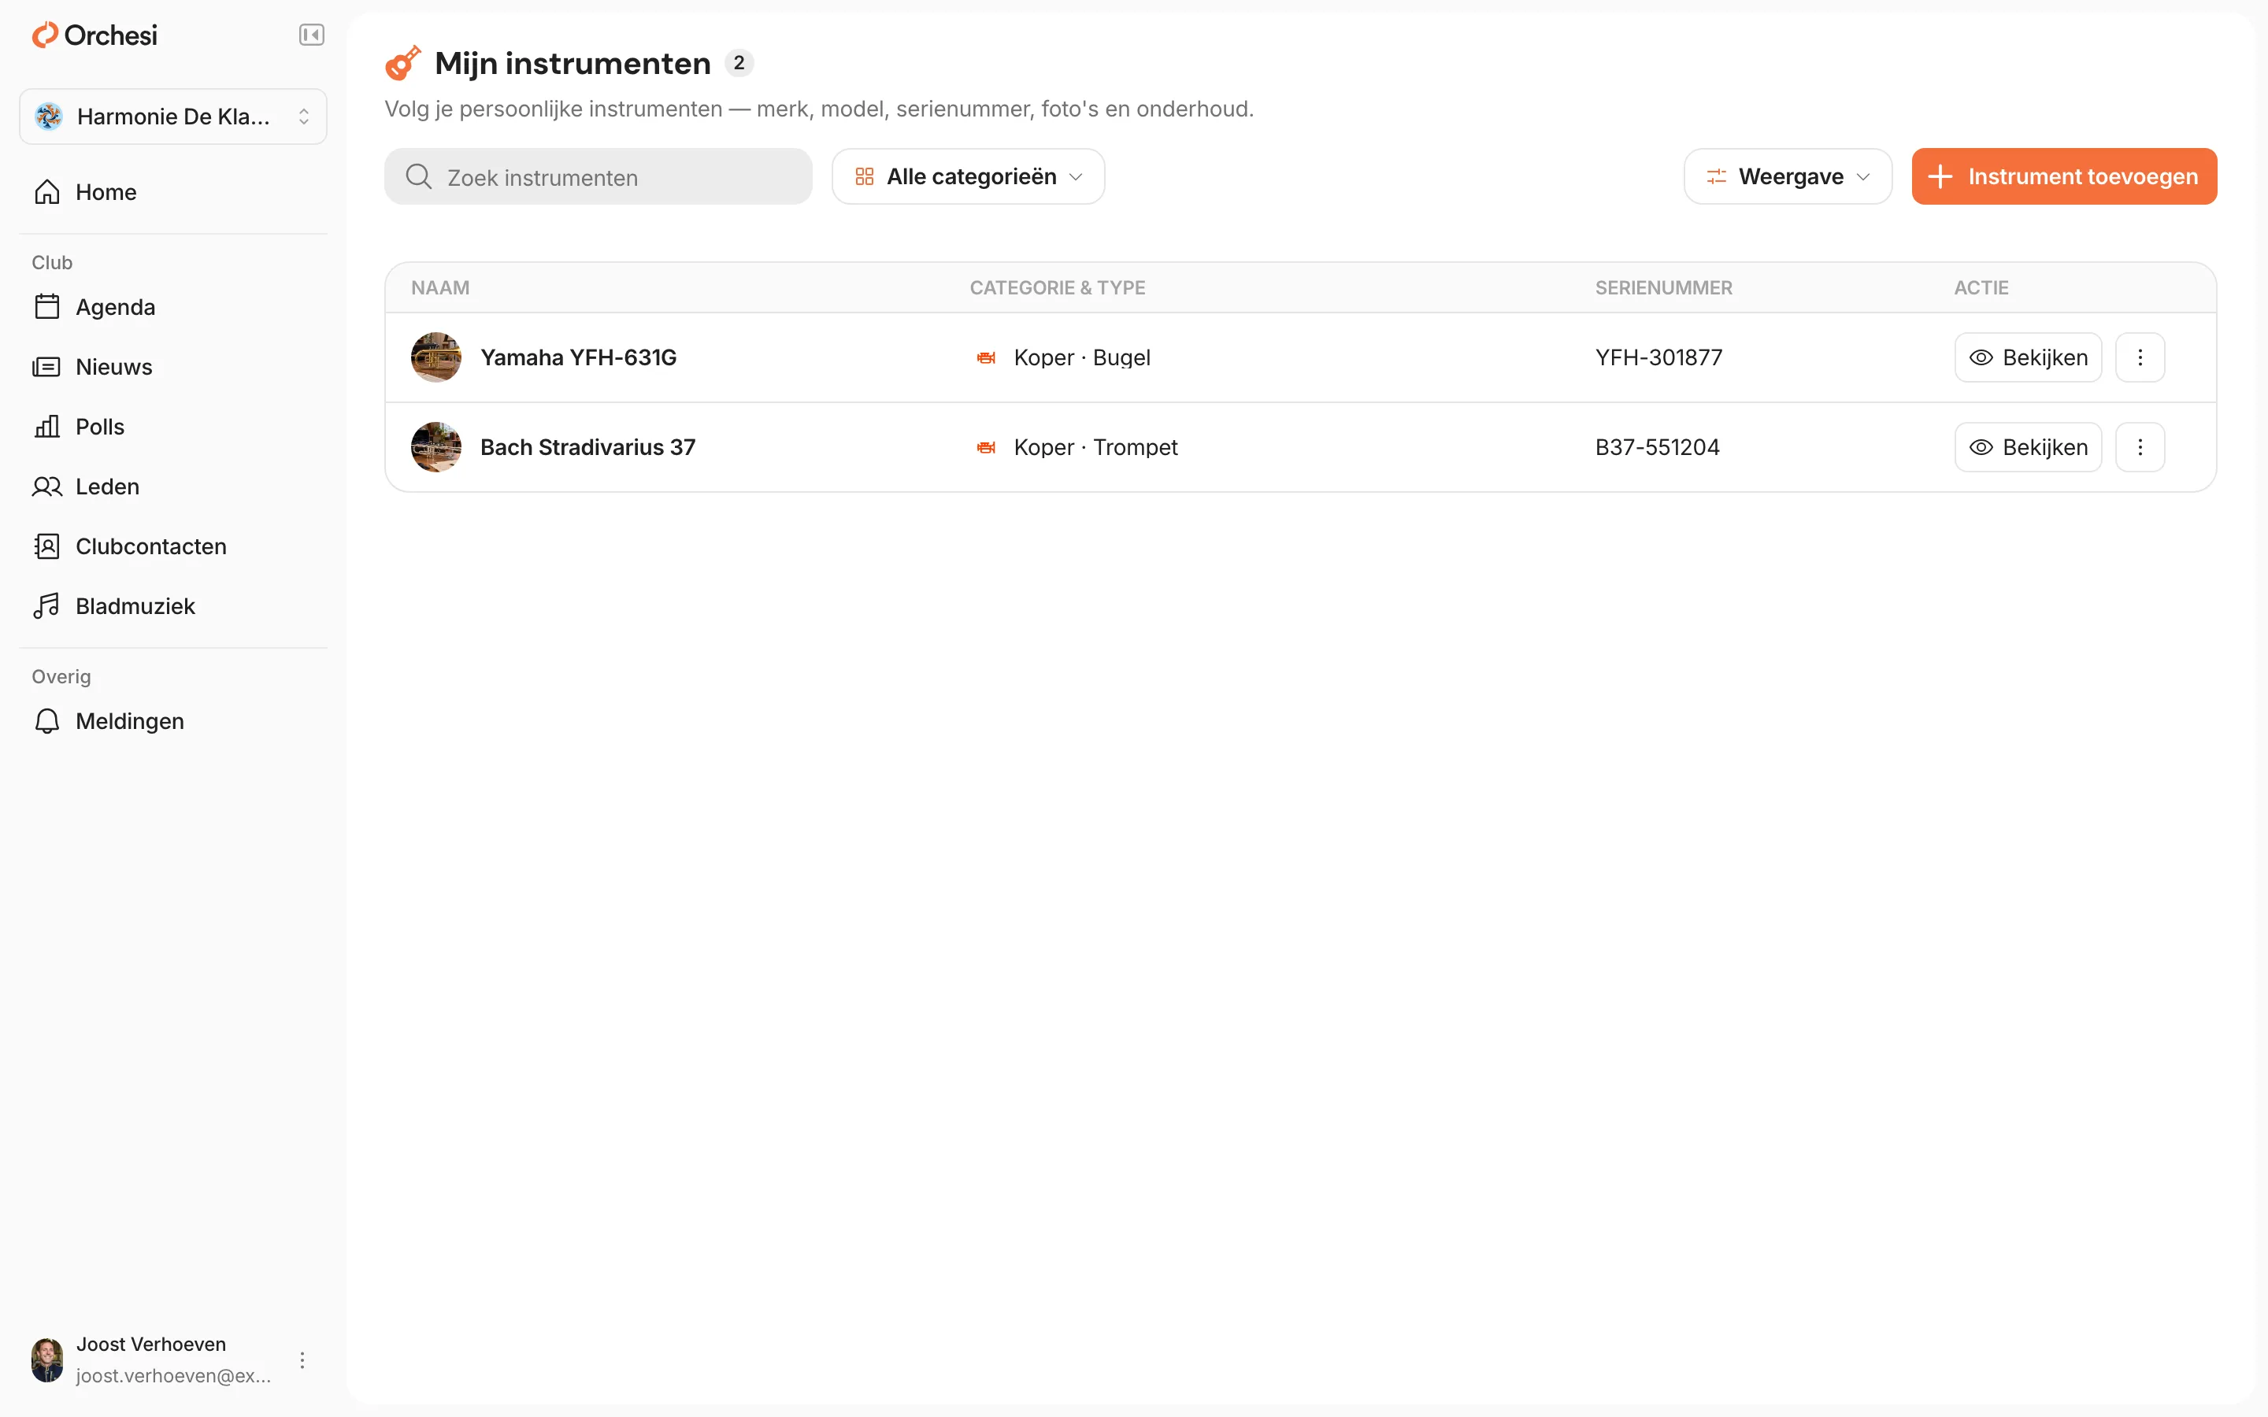Open the Weergave view options dropdown
The image size is (2268, 1417).
(x=1787, y=176)
